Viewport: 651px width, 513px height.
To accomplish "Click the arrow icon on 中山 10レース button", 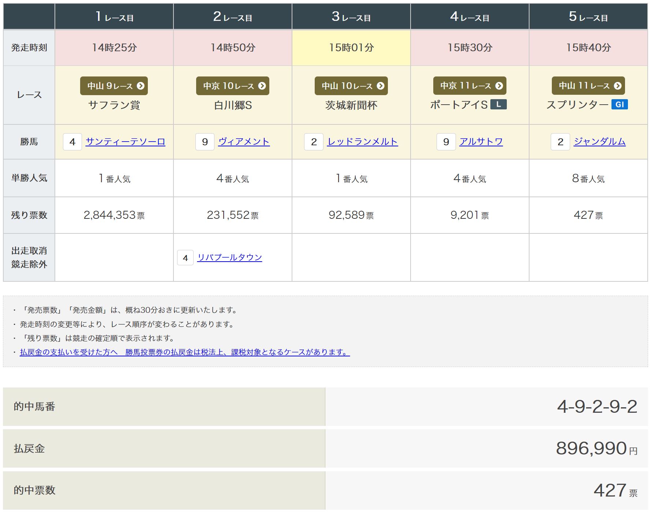I will tap(381, 86).
